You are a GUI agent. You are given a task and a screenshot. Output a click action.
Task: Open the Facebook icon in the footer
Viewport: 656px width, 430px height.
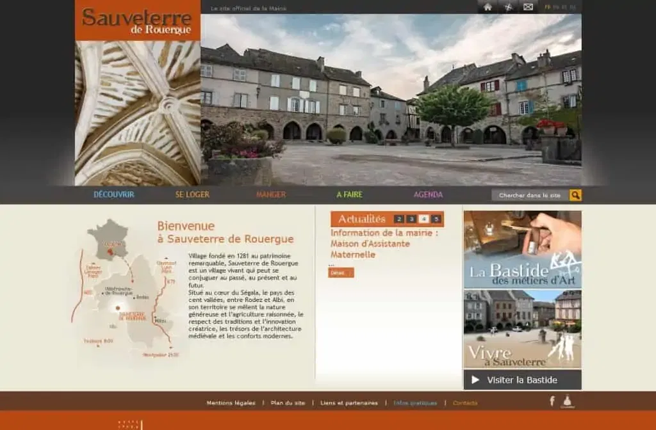551,401
